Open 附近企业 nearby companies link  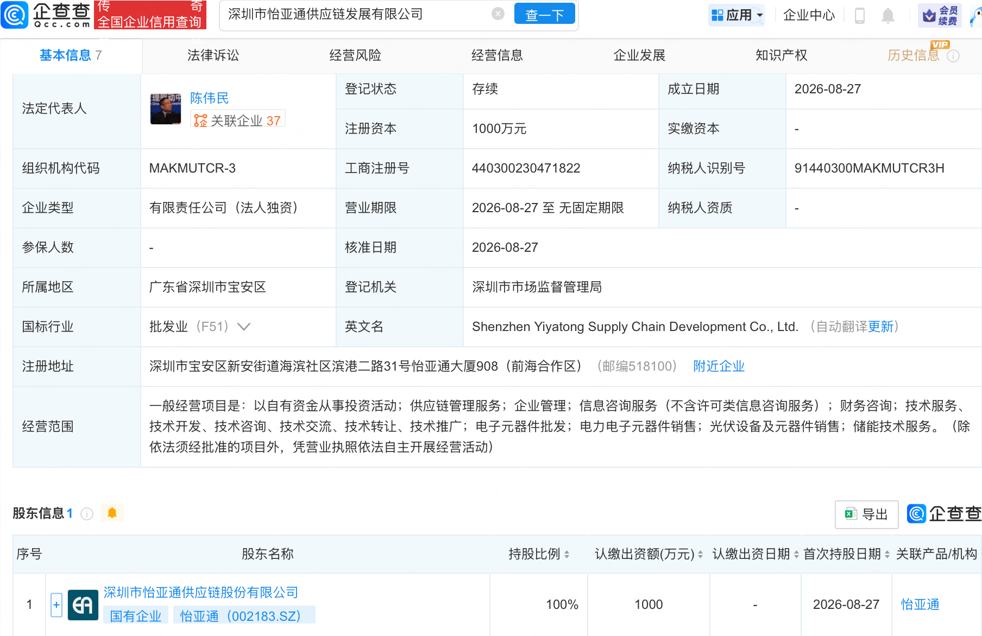point(719,366)
